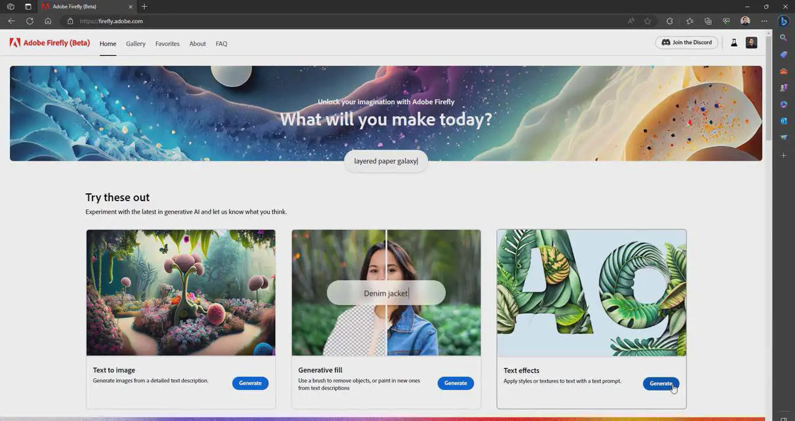Image resolution: width=795 pixels, height=421 pixels.
Task: Click the Adobe Firefly (Beta) logo
Action: click(x=50, y=43)
